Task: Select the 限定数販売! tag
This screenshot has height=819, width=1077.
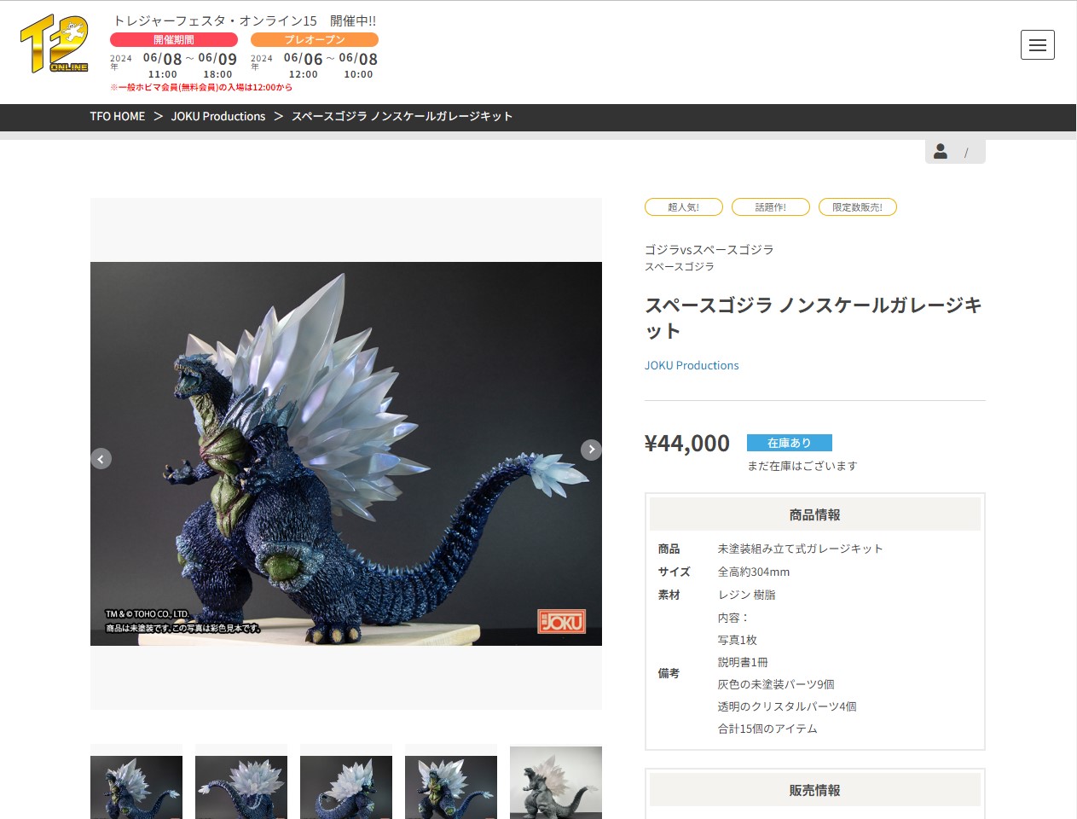Action: [858, 207]
